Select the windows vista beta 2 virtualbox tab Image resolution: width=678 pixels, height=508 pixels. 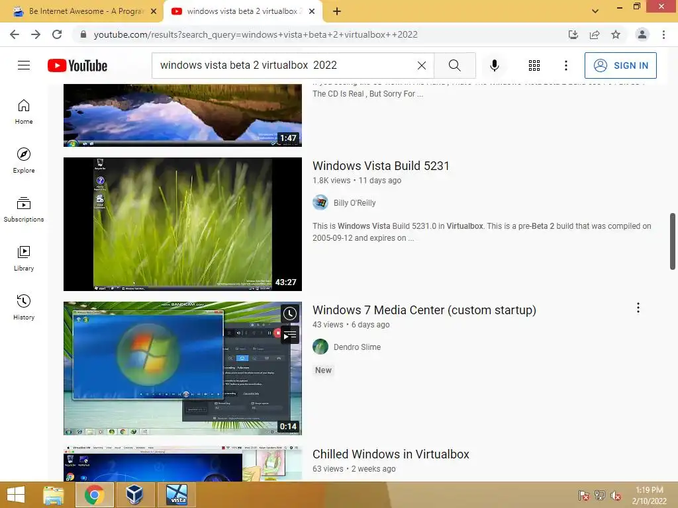point(242,11)
